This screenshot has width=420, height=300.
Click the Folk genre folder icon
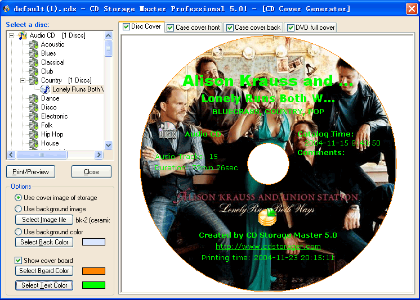point(34,125)
